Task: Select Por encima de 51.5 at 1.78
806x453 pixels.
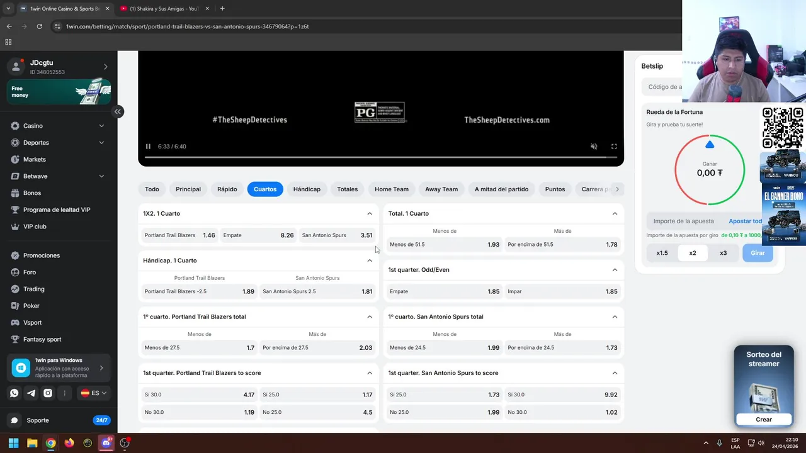Action: click(x=562, y=244)
